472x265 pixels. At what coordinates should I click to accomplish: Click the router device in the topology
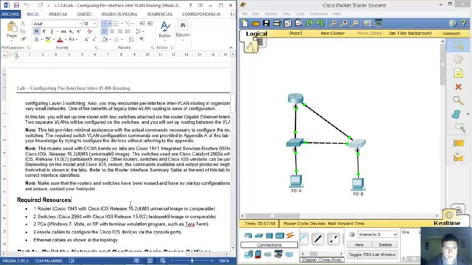click(295, 99)
